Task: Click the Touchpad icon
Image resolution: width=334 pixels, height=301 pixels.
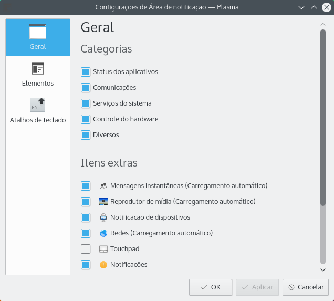Action: [103, 249]
